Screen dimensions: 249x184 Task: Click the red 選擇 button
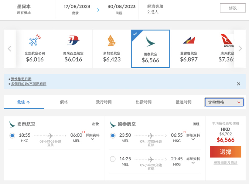click(x=225, y=152)
